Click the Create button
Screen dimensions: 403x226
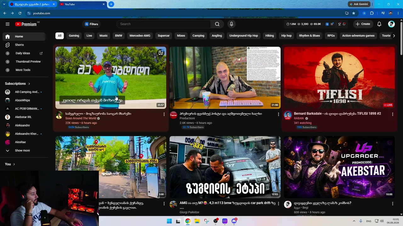(363, 24)
